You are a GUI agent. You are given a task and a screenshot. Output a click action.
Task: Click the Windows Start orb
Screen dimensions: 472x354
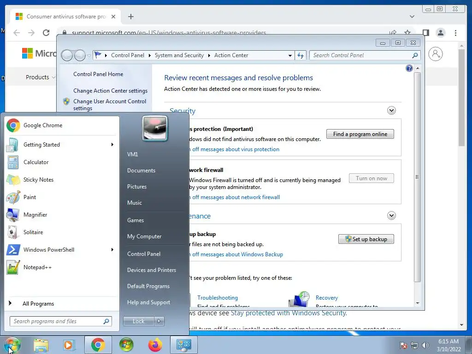click(x=12, y=345)
